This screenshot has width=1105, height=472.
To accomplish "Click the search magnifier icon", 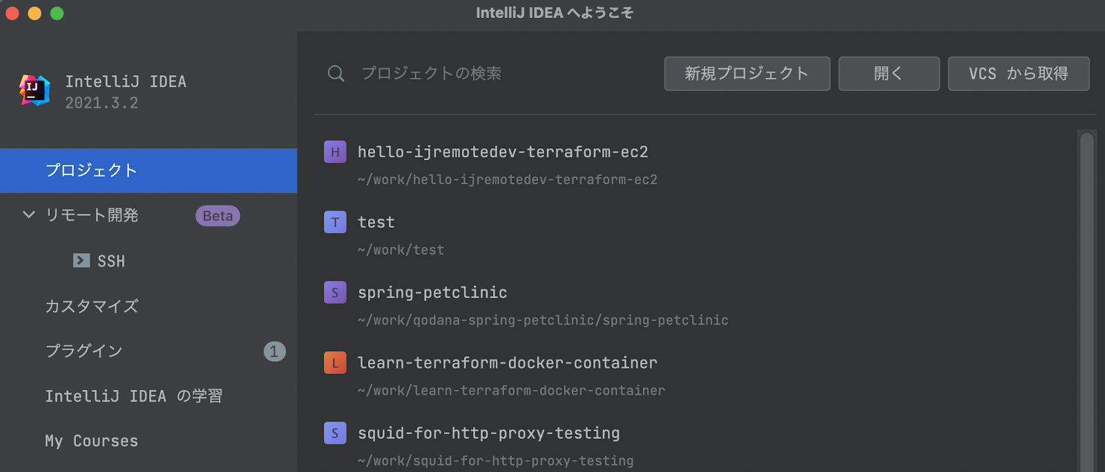I will (336, 73).
